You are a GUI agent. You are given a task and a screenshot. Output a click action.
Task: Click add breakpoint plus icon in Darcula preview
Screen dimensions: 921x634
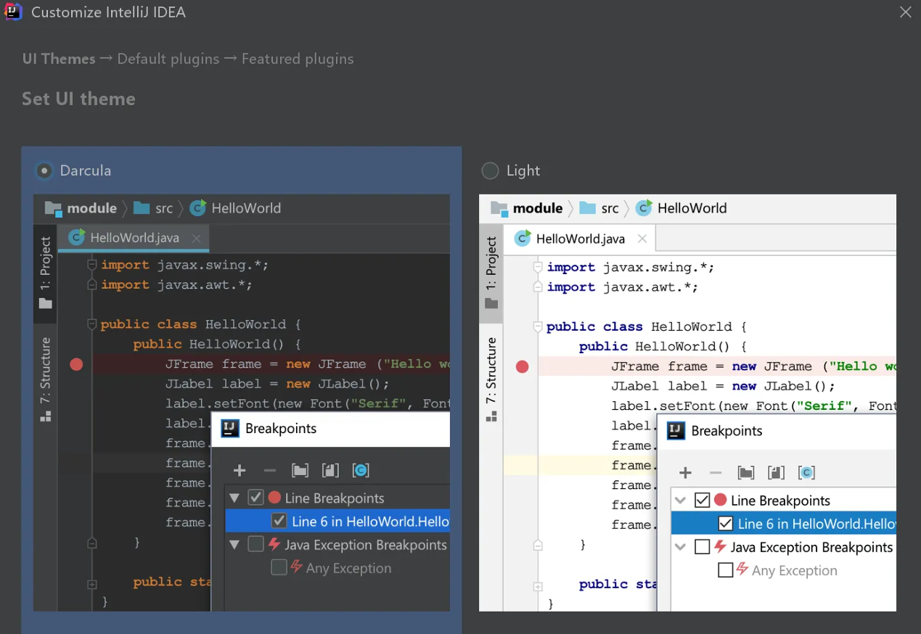(x=240, y=471)
